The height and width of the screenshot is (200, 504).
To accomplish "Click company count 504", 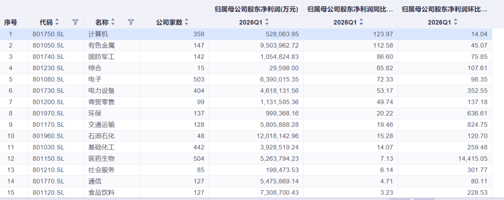I will (199, 159).
